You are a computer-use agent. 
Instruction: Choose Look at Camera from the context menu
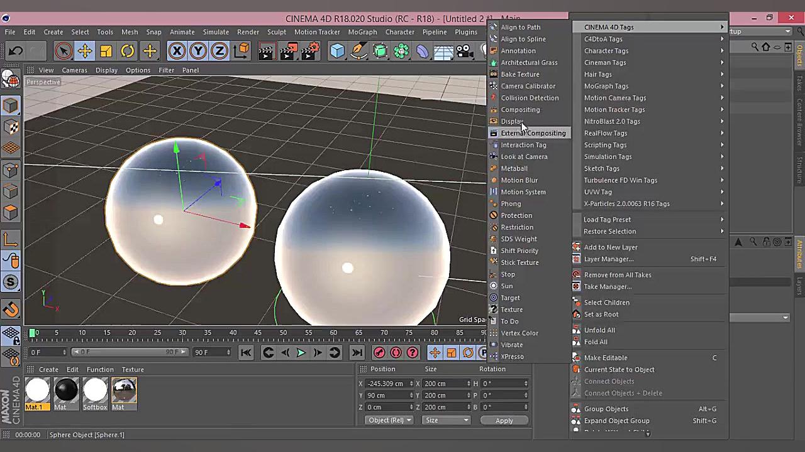coord(524,156)
